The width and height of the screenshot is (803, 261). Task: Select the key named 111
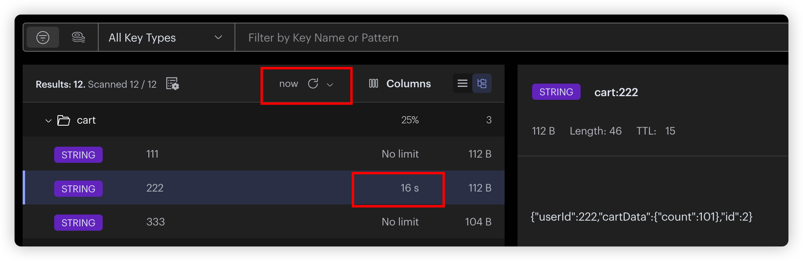(x=152, y=154)
